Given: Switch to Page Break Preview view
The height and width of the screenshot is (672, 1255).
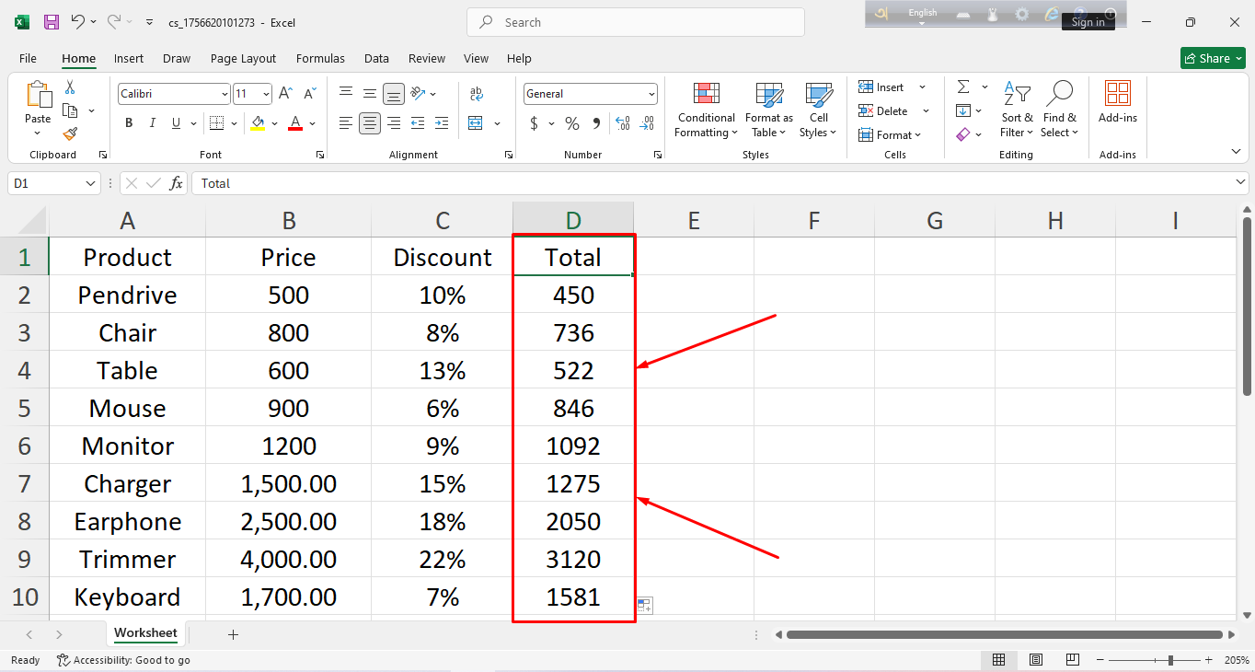Looking at the screenshot, I should (x=1072, y=660).
